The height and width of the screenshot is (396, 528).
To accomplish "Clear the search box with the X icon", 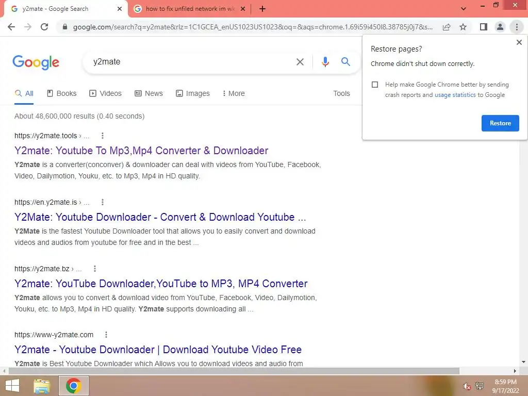I will click(300, 62).
